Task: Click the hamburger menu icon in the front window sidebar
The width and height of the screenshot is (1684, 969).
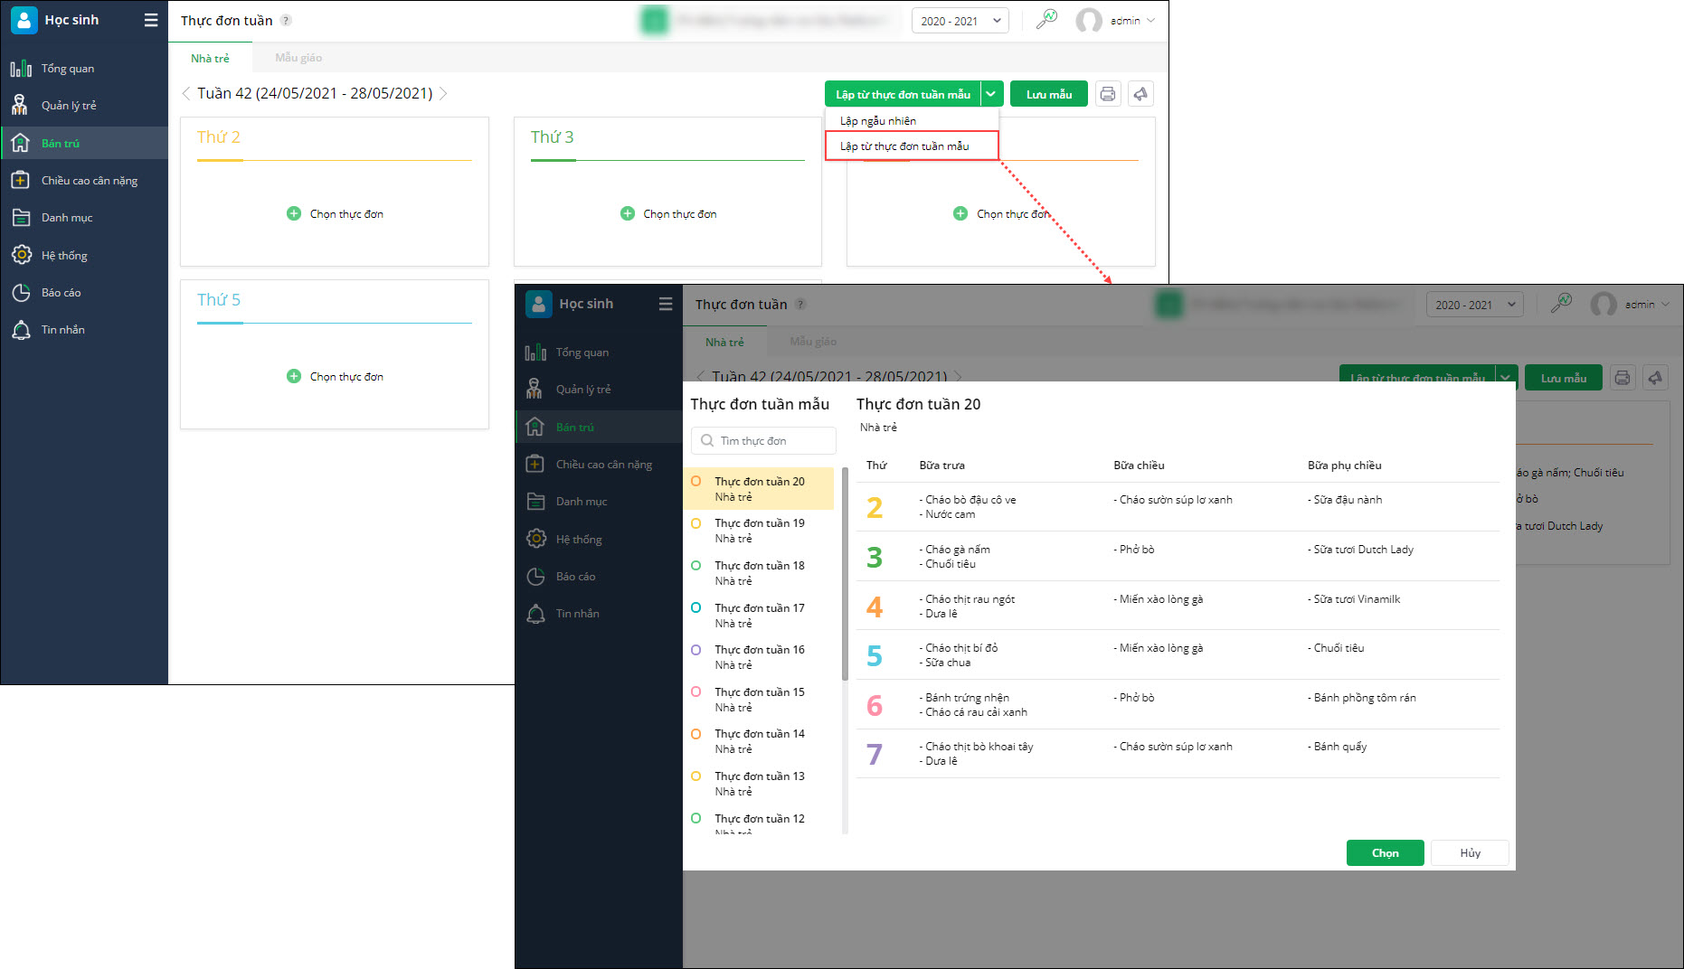Action: point(666,304)
